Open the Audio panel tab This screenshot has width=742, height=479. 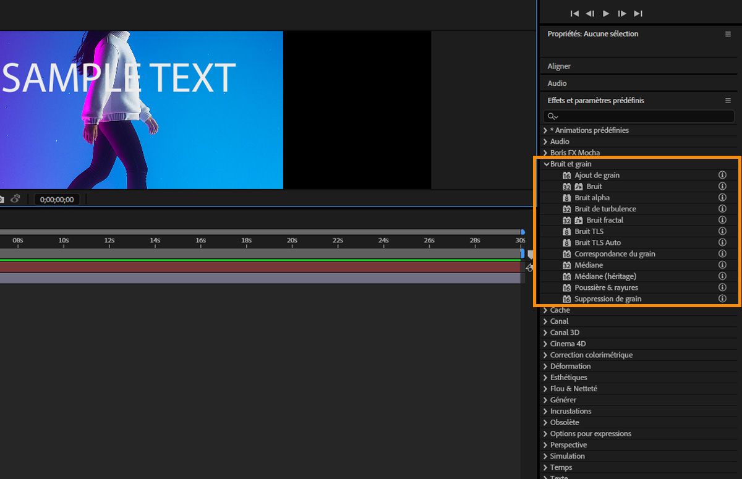pos(557,83)
